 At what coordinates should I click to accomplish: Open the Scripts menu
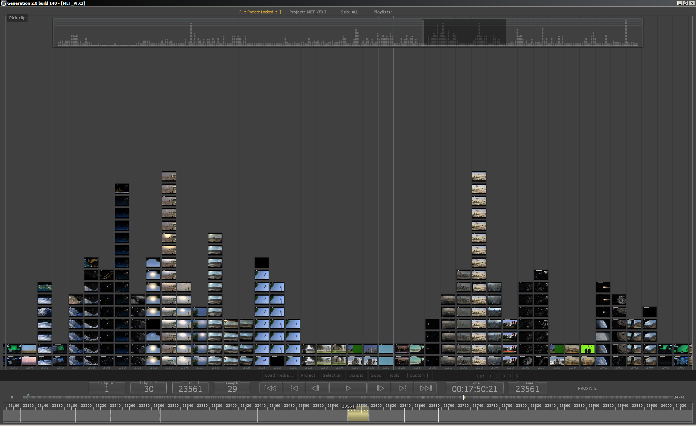(356, 375)
